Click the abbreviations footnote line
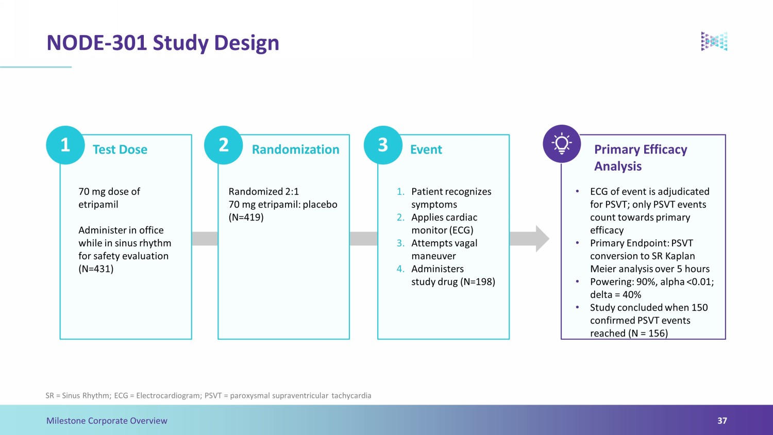 [x=208, y=396]
